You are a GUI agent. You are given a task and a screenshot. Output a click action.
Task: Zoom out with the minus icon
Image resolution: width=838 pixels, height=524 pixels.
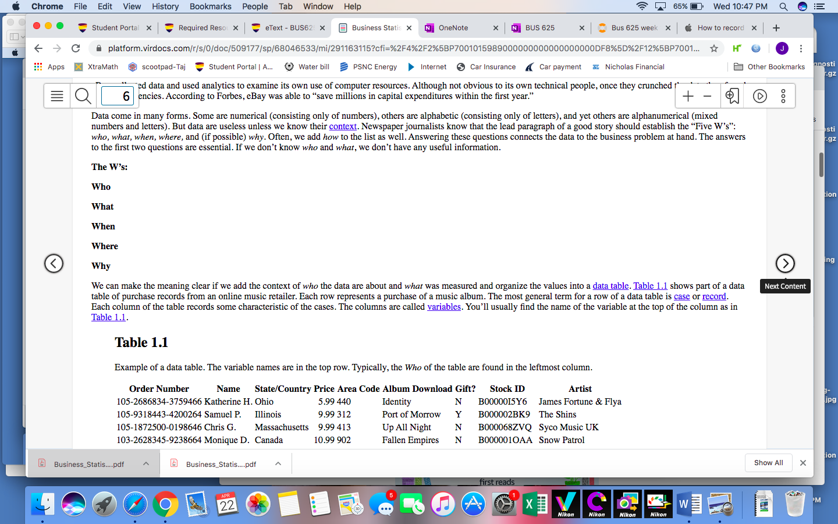click(x=708, y=96)
